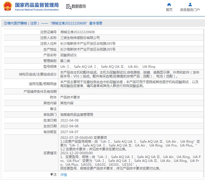Click the 产品储存条件及有效期 label
205x180 pixels.
[x=40, y=91]
